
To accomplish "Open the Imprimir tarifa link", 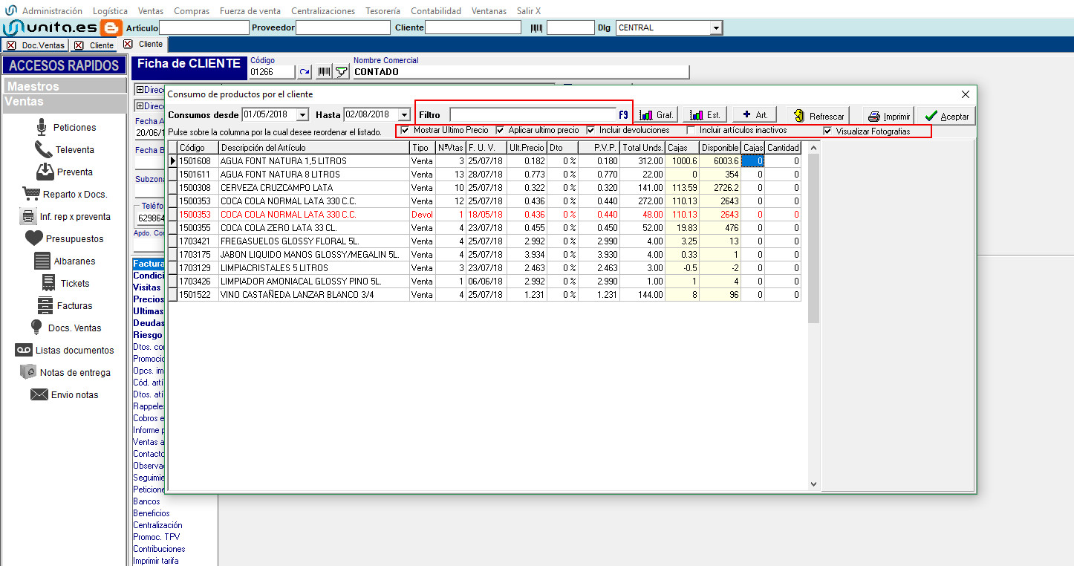I will click(156, 561).
